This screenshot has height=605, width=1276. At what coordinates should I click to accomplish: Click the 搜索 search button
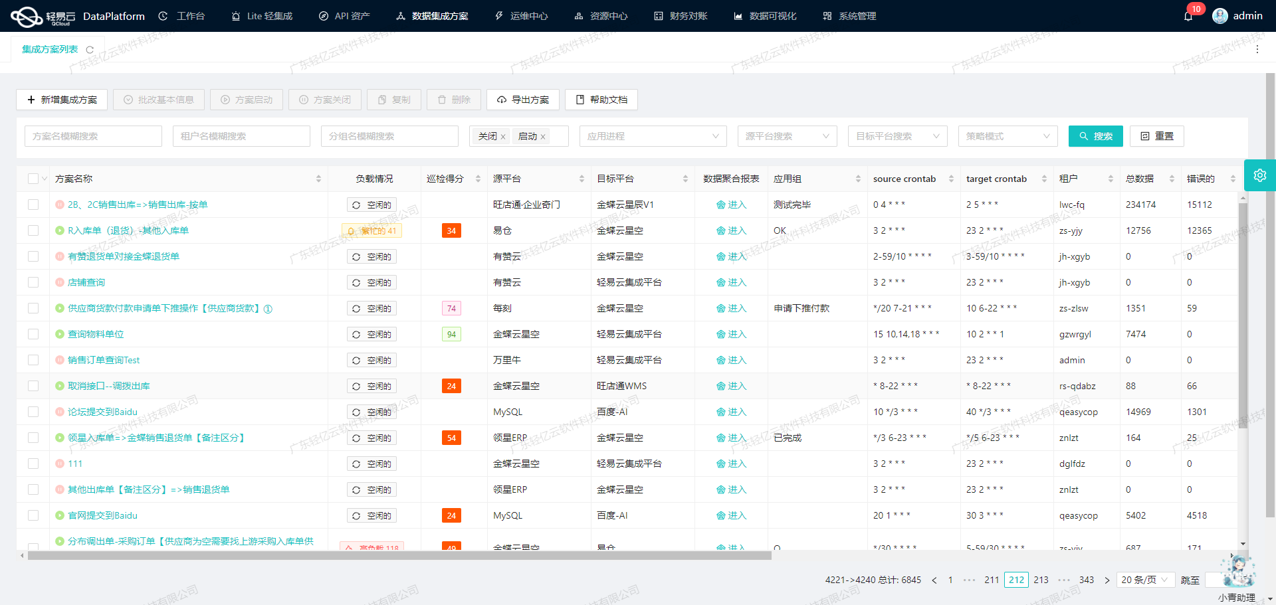pyautogui.click(x=1096, y=136)
